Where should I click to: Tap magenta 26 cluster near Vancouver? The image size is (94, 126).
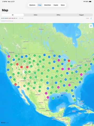[x=9, y=56]
